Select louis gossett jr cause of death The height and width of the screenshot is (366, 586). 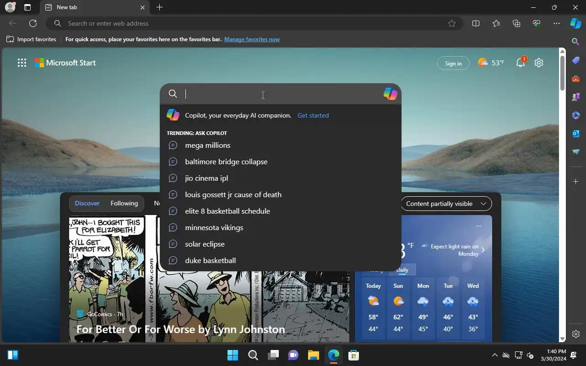[280, 194]
